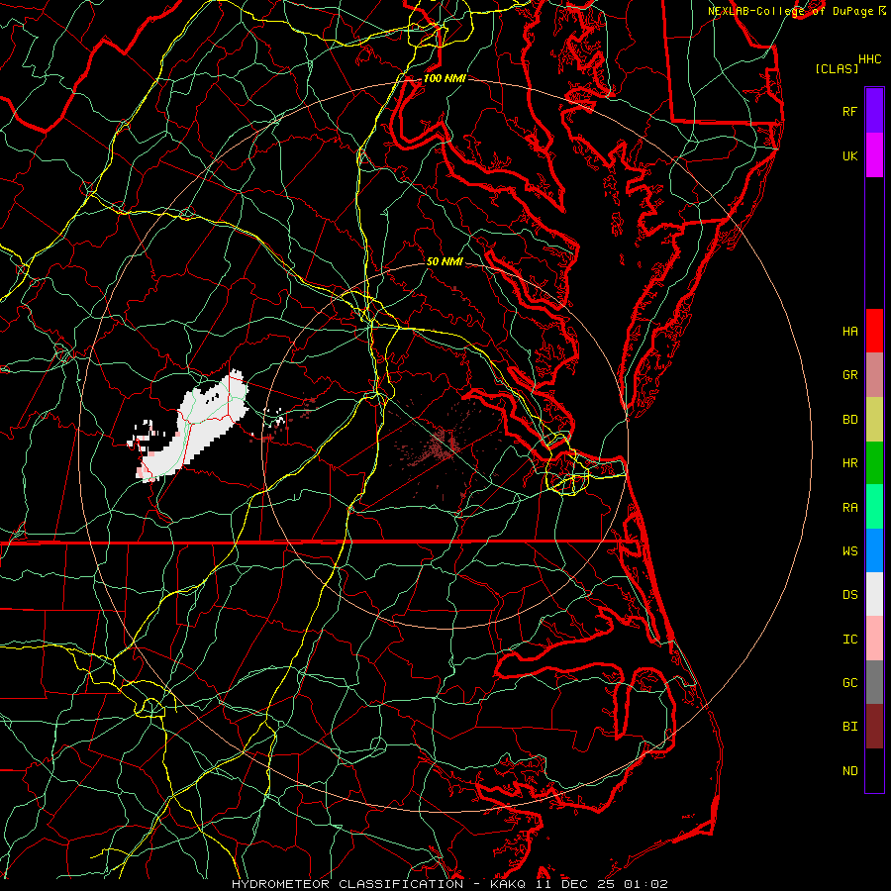Click the GC gray legend swatch
891x891 pixels.
click(x=874, y=682)
